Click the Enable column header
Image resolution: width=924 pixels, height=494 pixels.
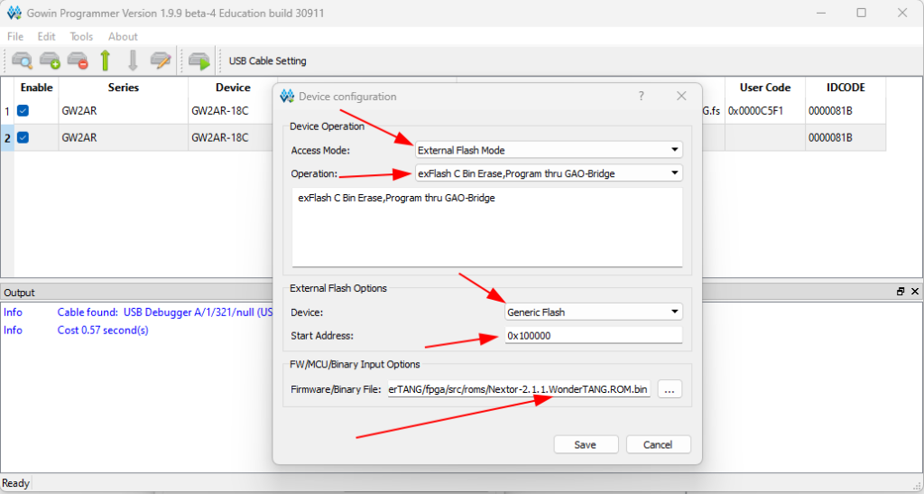tap(36, 88)
